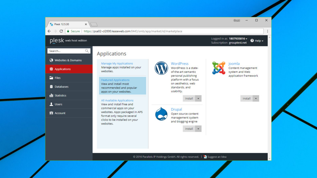Image resolution: width=317 pixels, height=178 pixels.
Task: Click the Joomla logo
Action: [x=219, y=68]
